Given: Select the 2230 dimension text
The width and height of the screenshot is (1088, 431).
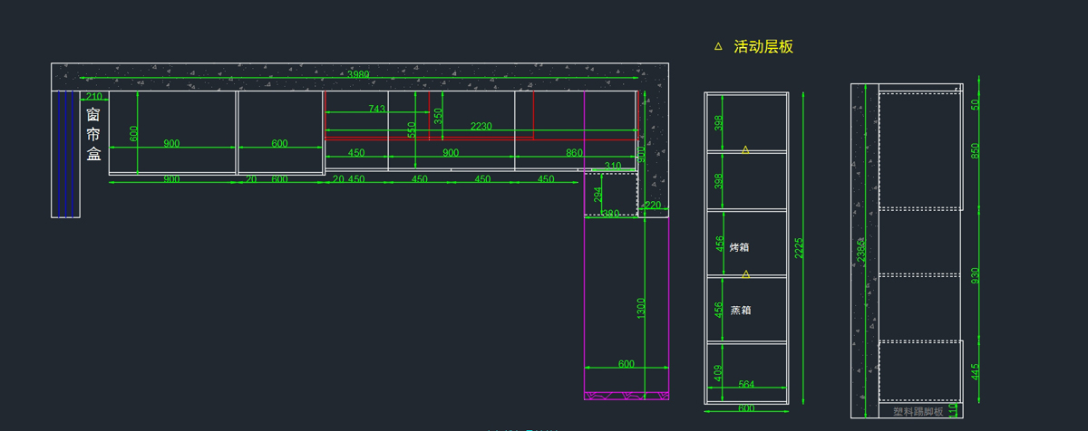Looking at the screenshot, I should 481,127.
